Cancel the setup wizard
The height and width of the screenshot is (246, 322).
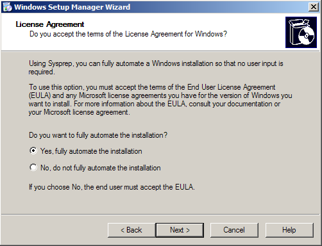[234, 230]
